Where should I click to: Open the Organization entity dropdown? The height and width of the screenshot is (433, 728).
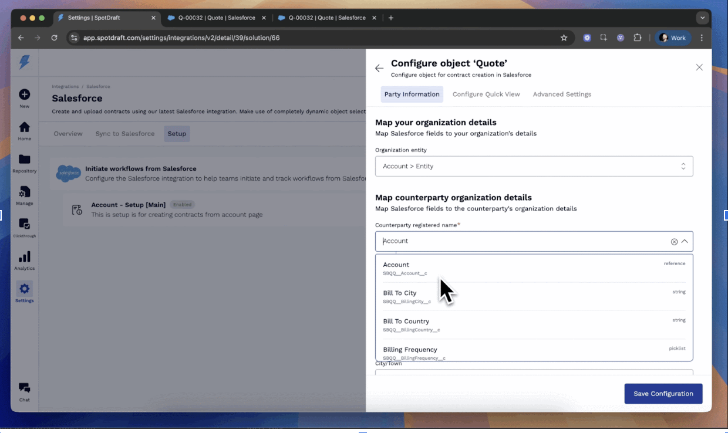[x=534, y=166]
